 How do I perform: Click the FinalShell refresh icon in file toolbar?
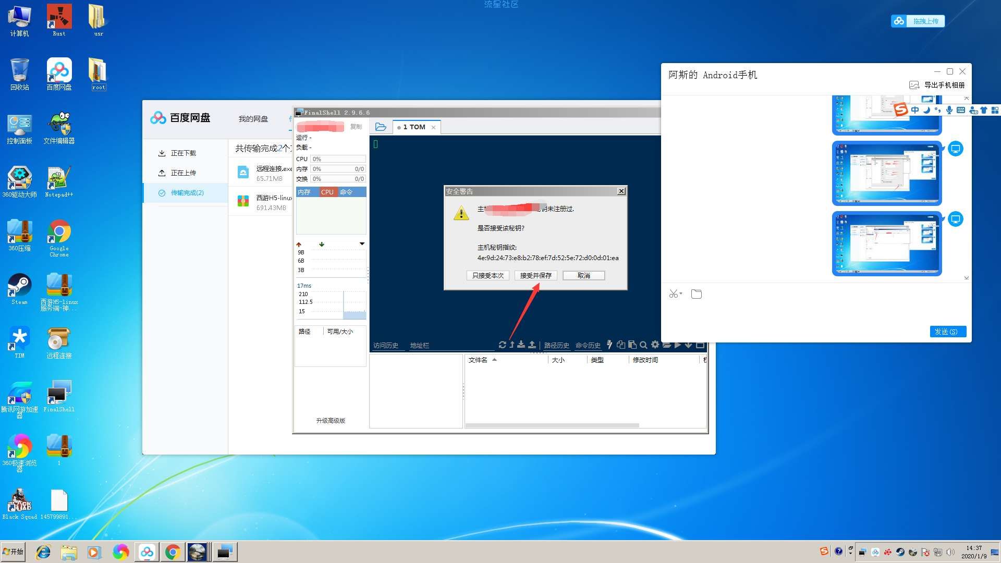tap(502, 345)
